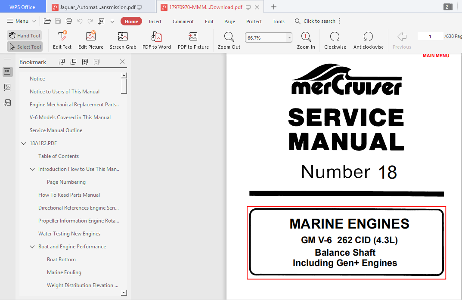Open the Page ribbon tab
The image size is (462, 300).
point(229,22)
